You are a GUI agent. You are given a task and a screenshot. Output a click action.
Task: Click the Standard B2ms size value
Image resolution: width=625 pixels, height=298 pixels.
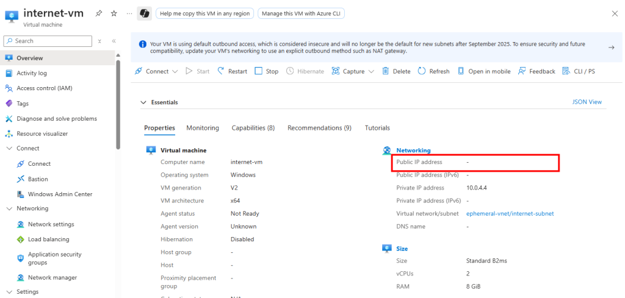(486, 261)
